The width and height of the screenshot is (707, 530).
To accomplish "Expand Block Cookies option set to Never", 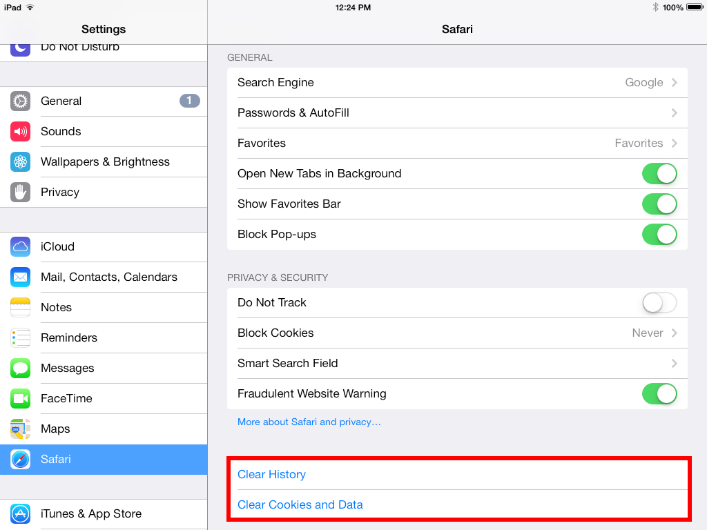I will point(457,333).
